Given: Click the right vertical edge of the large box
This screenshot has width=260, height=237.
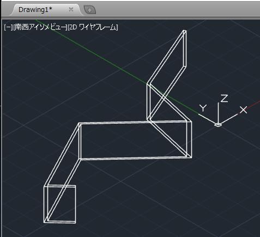Looking at the screenshot, I should (x=191, y=139).
